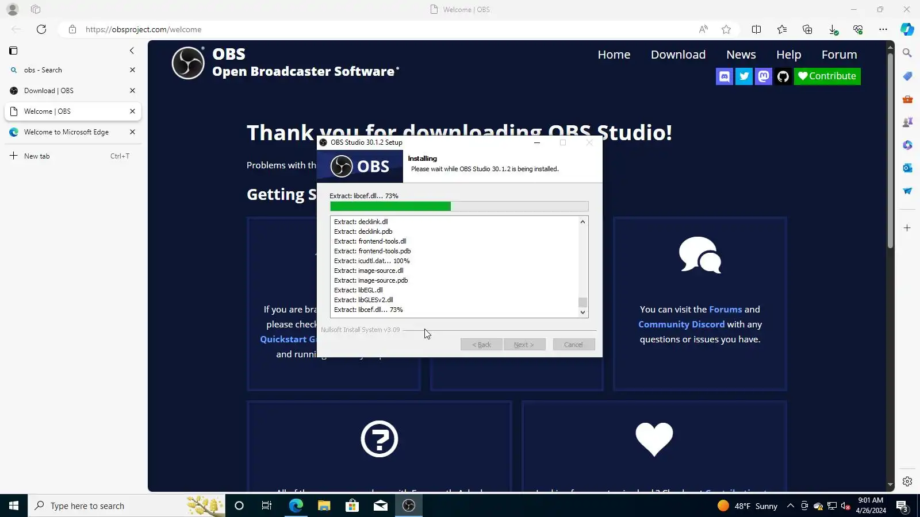Image resolution: width=920 pixels, height=517 pixels.
Task: Click the OBS logo in page header
Action: pos(188,63)
